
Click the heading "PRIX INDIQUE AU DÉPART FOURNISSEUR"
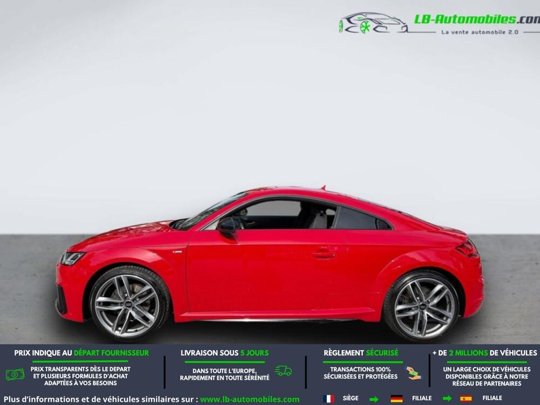pyautogui.click(x=82, y=353)
